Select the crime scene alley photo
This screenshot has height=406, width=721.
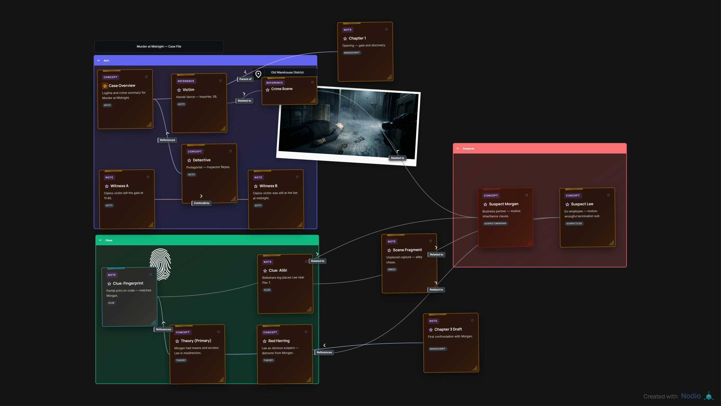(x=348, y=126)
